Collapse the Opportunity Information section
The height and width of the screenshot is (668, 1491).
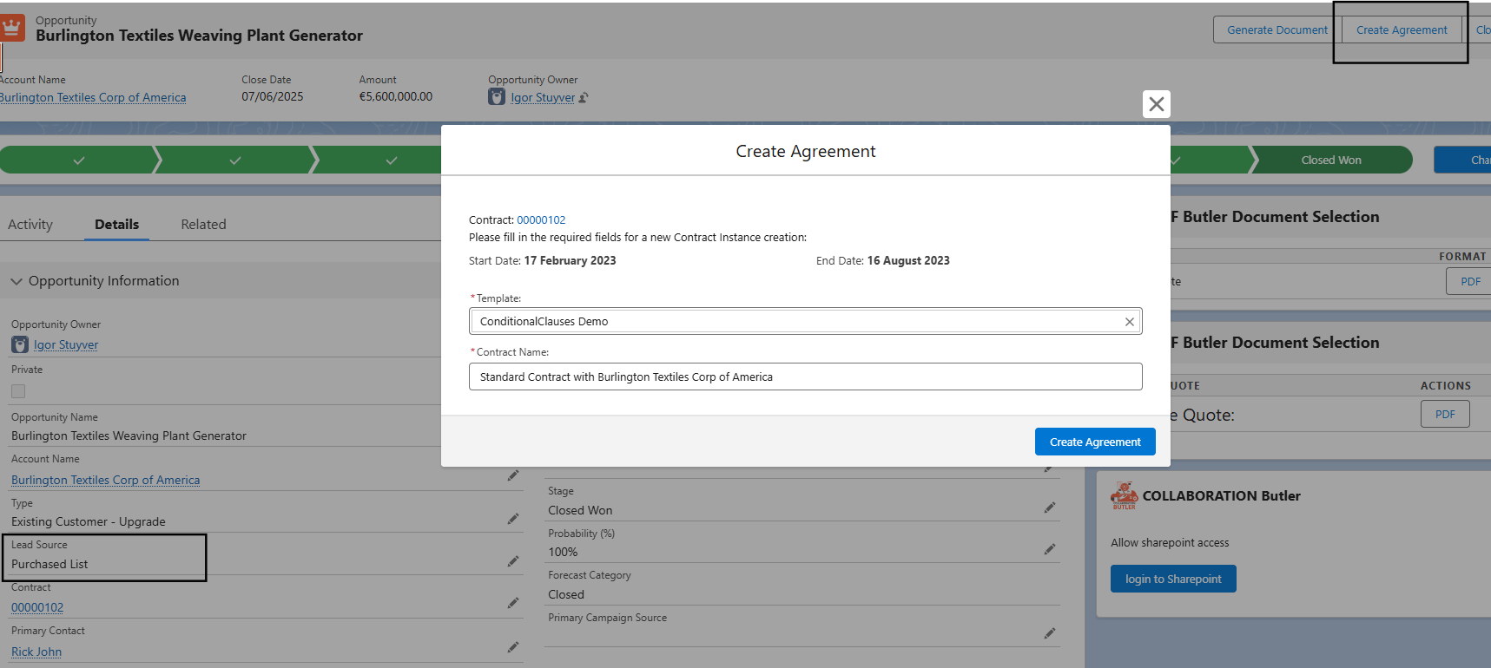pyautogui.click(x=16, y=281)
